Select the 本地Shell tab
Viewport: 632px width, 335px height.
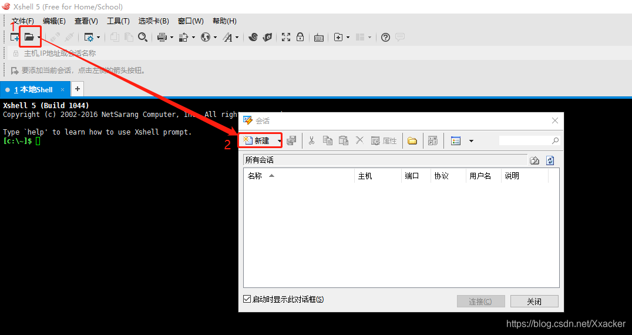[35, 89]
